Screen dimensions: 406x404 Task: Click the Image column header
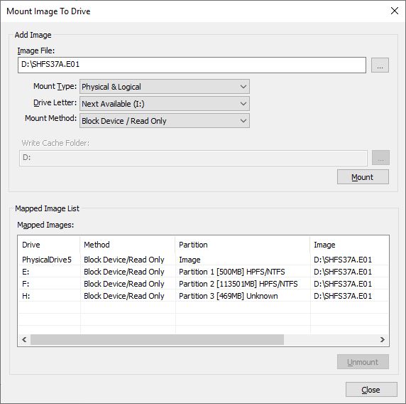[349, 245]
